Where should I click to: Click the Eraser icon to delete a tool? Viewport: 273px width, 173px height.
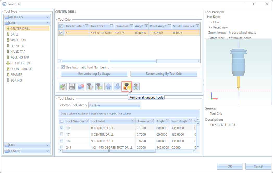81,86
